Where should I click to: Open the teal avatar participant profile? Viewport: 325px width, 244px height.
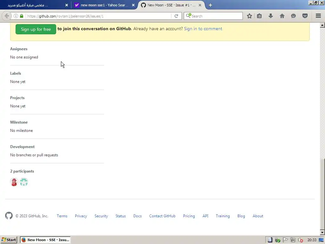coord(24,182)
